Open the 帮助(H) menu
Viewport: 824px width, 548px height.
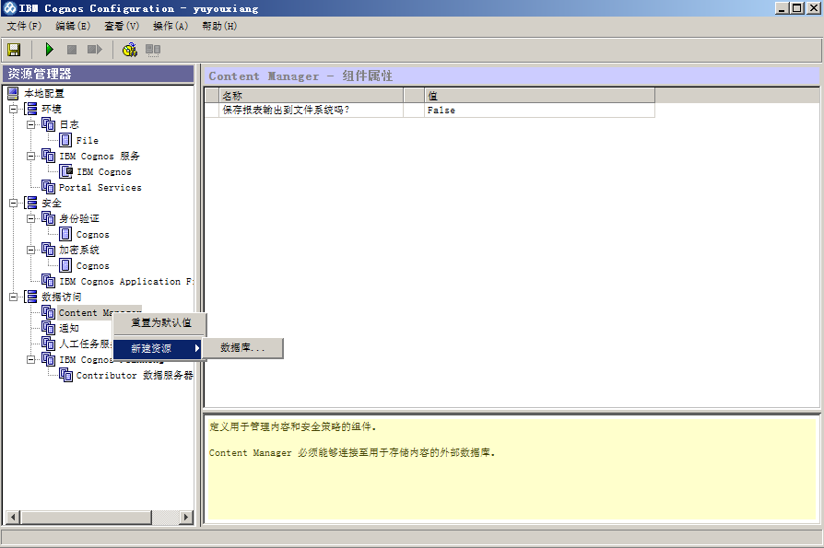[x=219, y=26]
